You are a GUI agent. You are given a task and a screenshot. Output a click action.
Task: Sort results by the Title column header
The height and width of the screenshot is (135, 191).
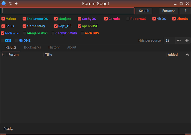point(105,55)
